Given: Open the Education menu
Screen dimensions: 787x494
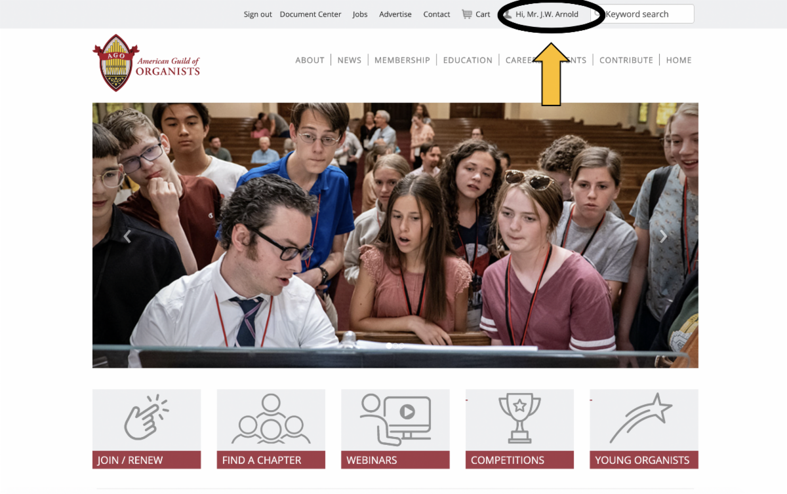Looking at the screenshot, I should [x=468, y=60].
